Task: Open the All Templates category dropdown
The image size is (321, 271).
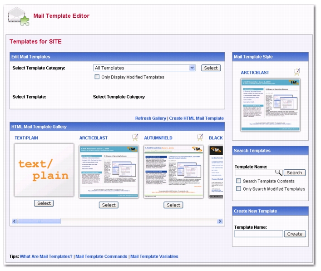Action: pos(144,68)
